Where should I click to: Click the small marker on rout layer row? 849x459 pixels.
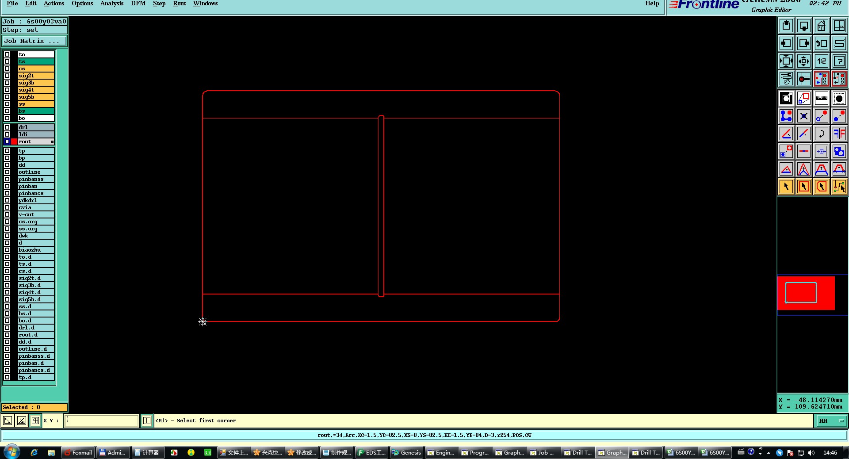(x=52, y=142)
